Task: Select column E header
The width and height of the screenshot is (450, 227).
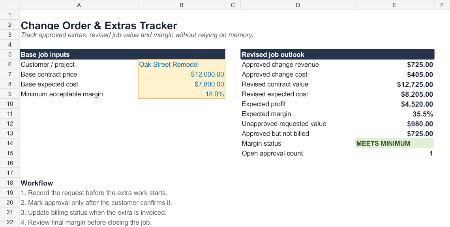Action: pos(395,5)
